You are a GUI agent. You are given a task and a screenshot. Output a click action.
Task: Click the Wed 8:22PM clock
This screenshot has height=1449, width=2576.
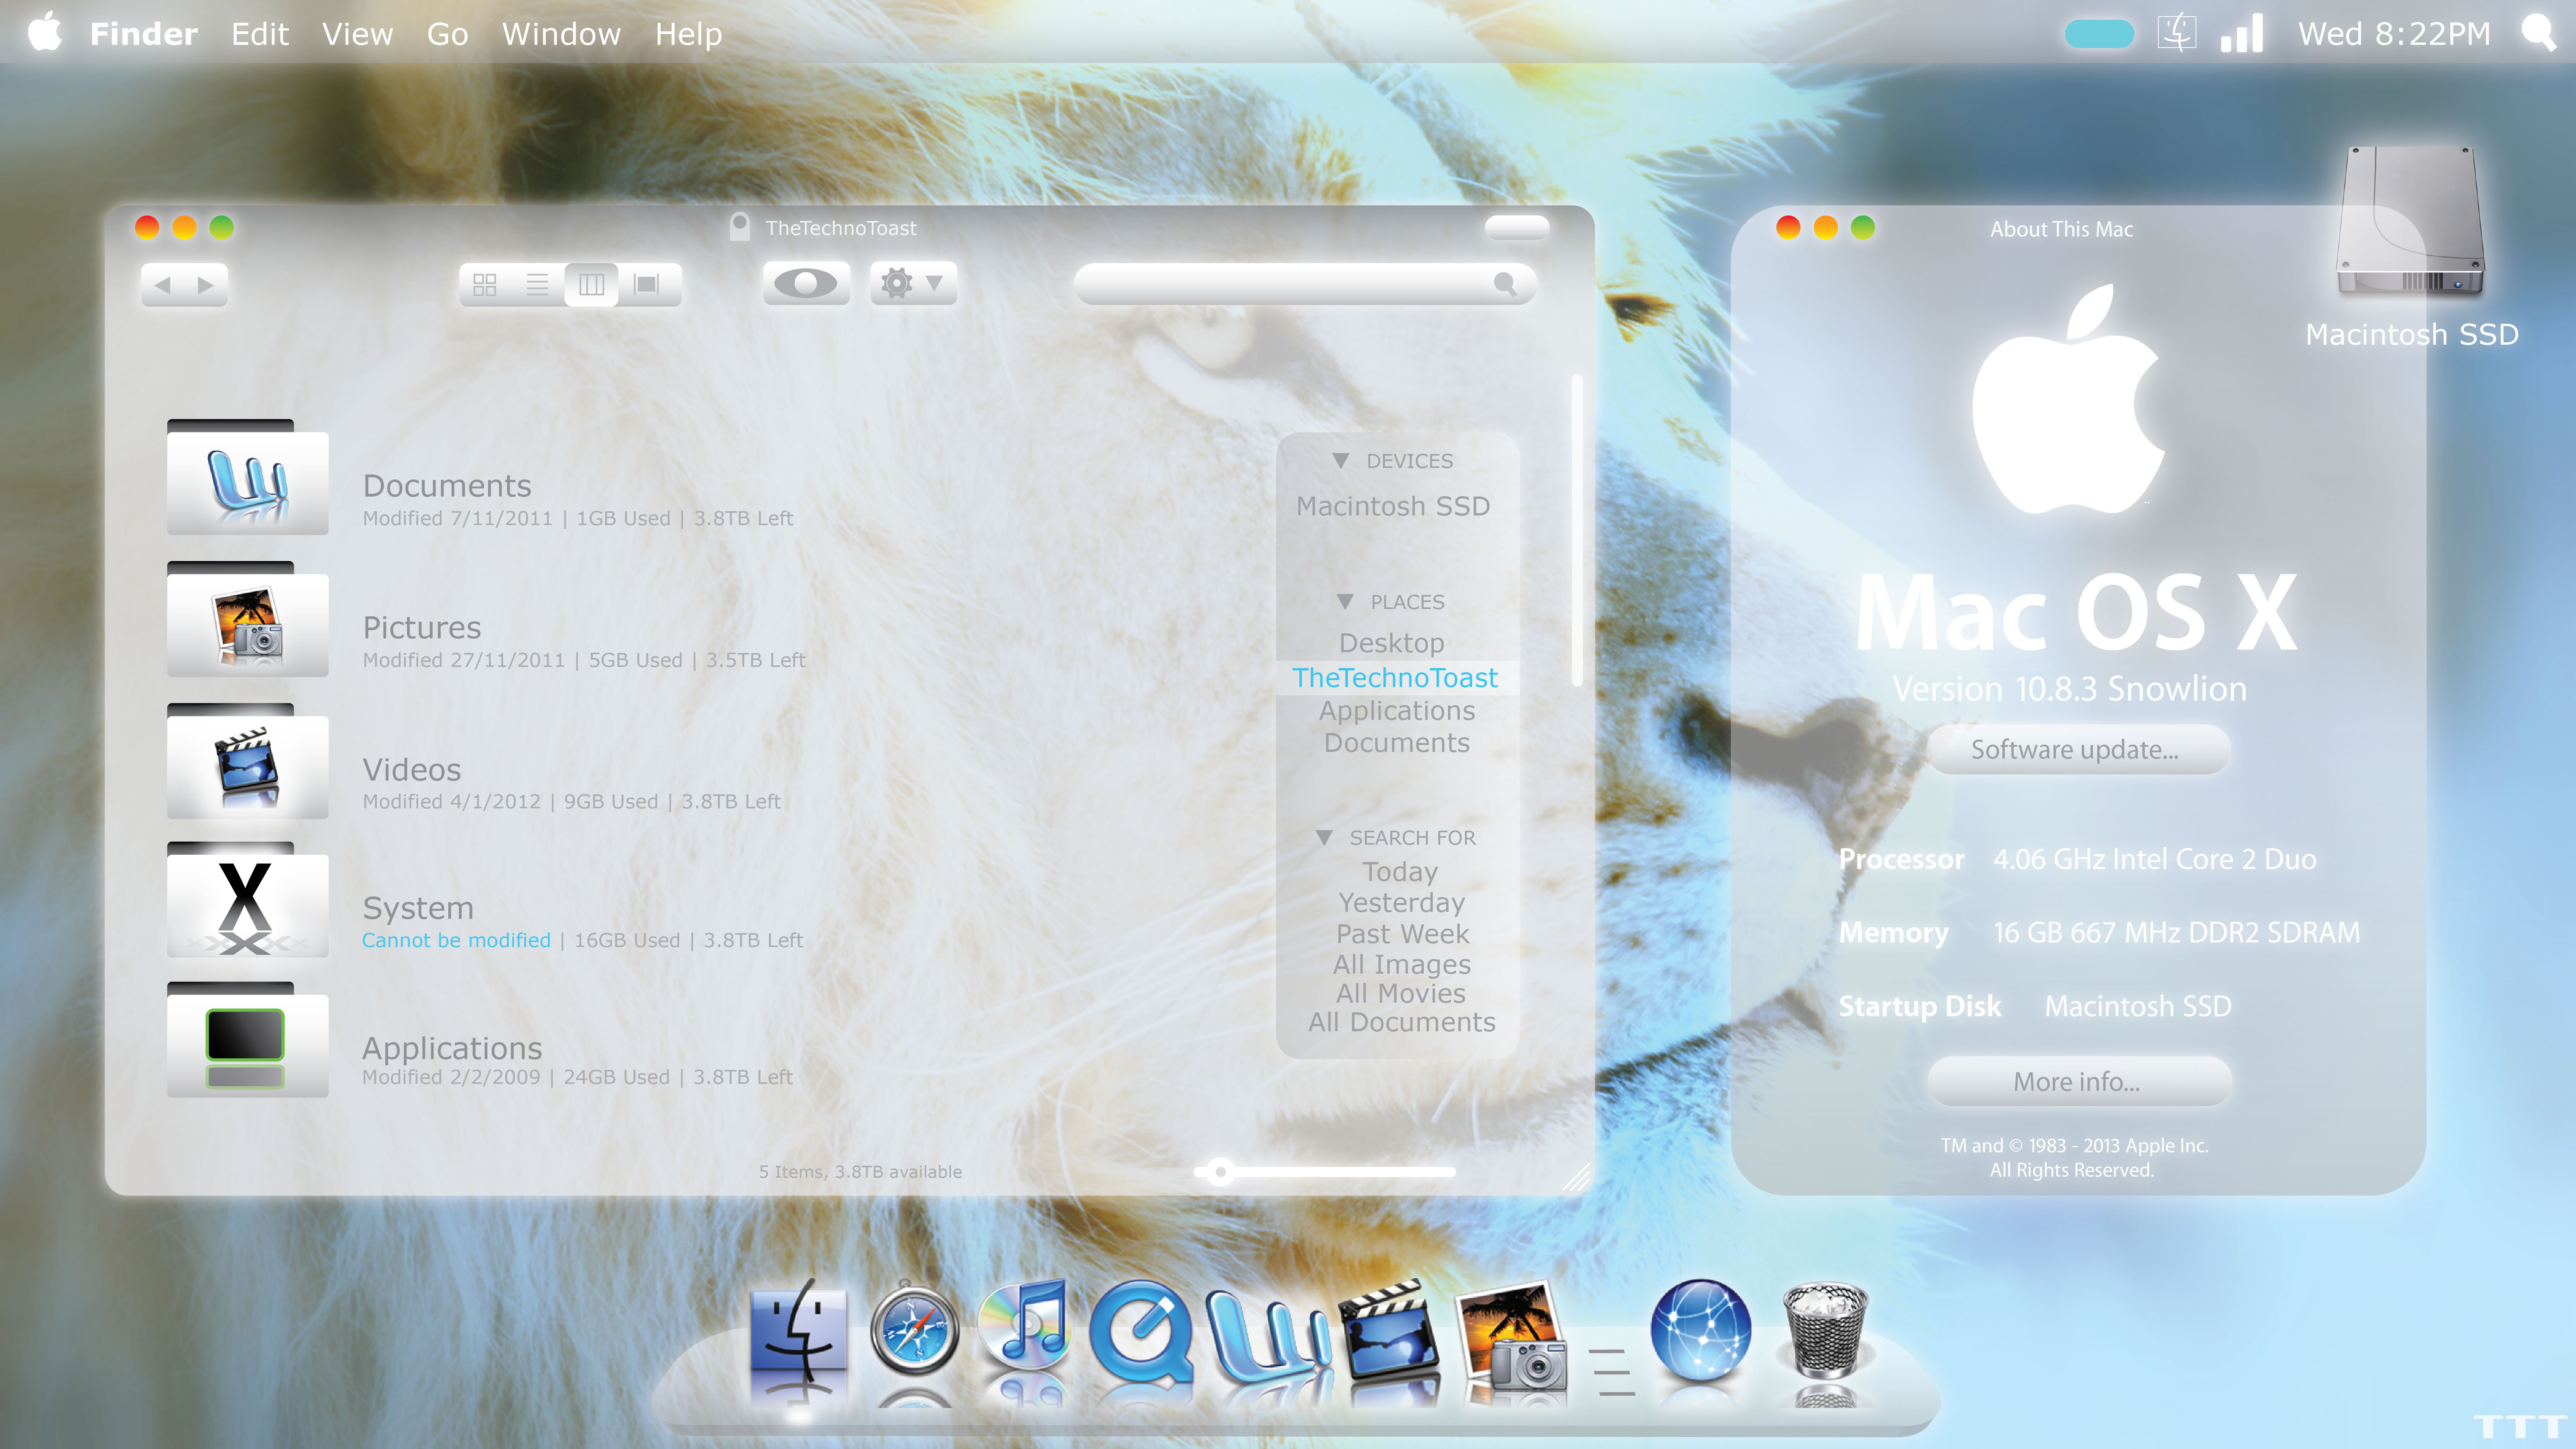pos(2394,34)
